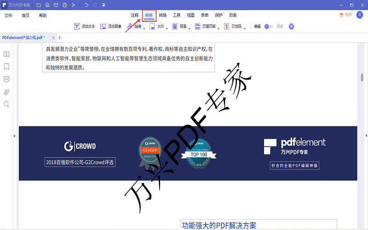This screenshot has width=368, height=230.
Task: Switch to the 转换 tab
Action: (x=163, y=15)
